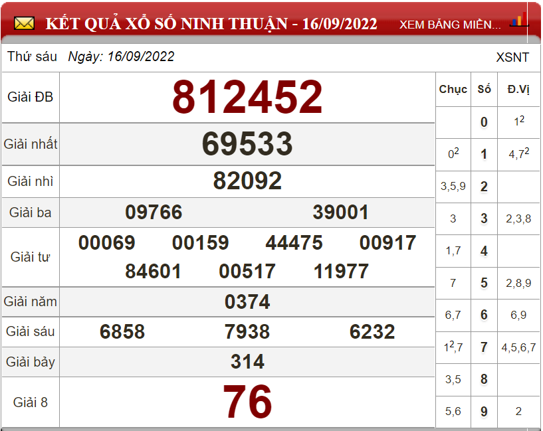This screenshot has height=431, width=543.
Task: Select row 5 in the Số column
Action: [484, 284]
